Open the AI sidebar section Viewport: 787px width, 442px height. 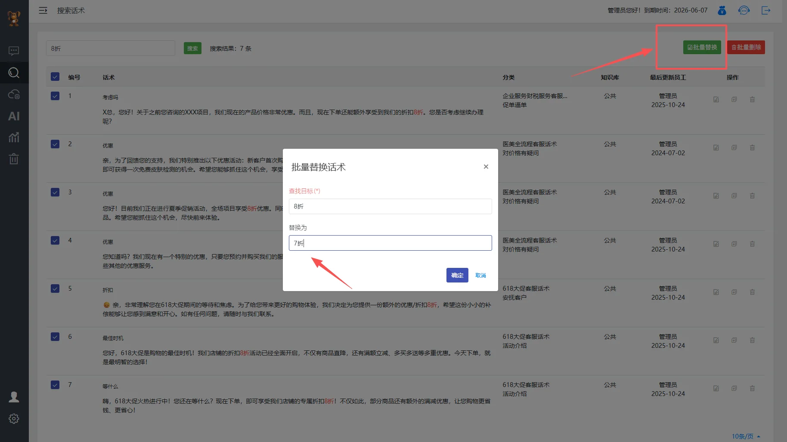click(14, 116)
